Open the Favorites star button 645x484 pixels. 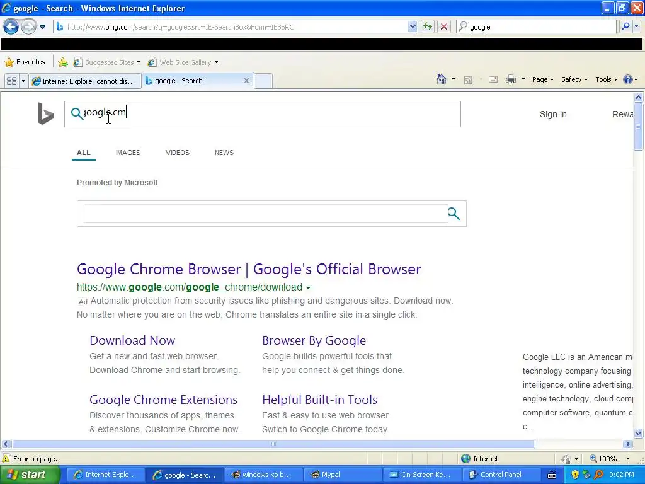point(25,62)
